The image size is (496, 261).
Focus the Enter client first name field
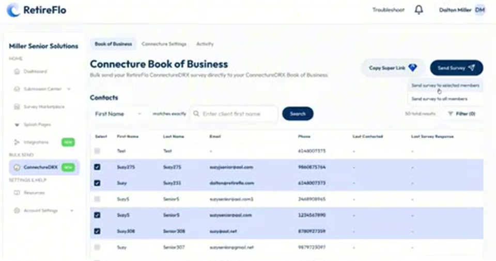[x=235, y=114]
